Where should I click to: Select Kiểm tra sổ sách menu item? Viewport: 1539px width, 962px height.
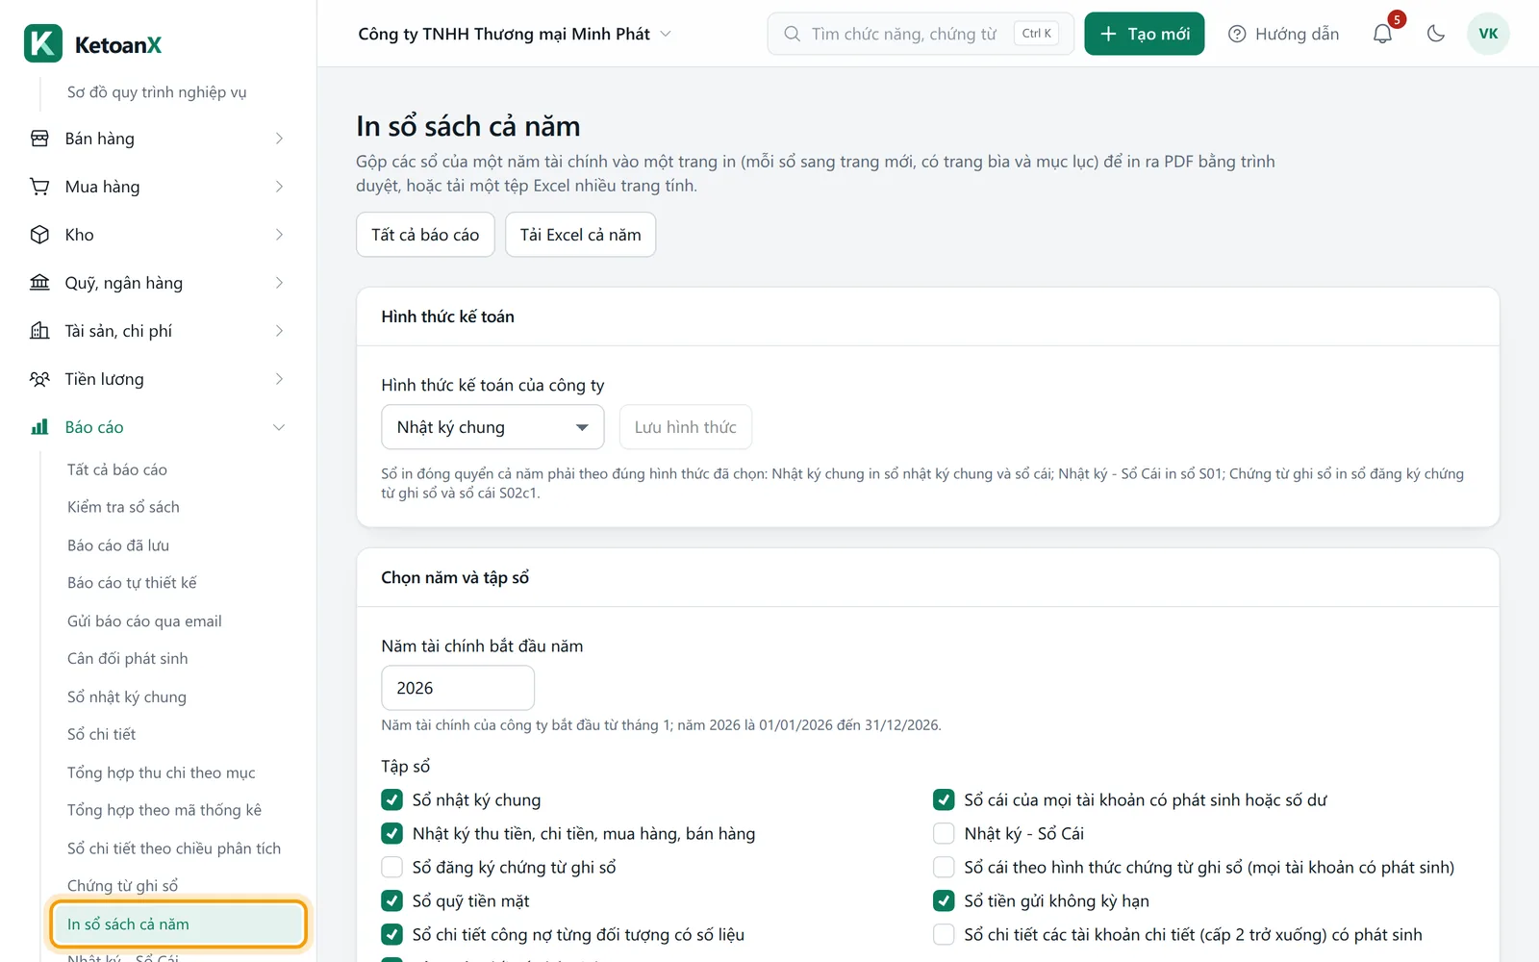(x=123, y=507)
